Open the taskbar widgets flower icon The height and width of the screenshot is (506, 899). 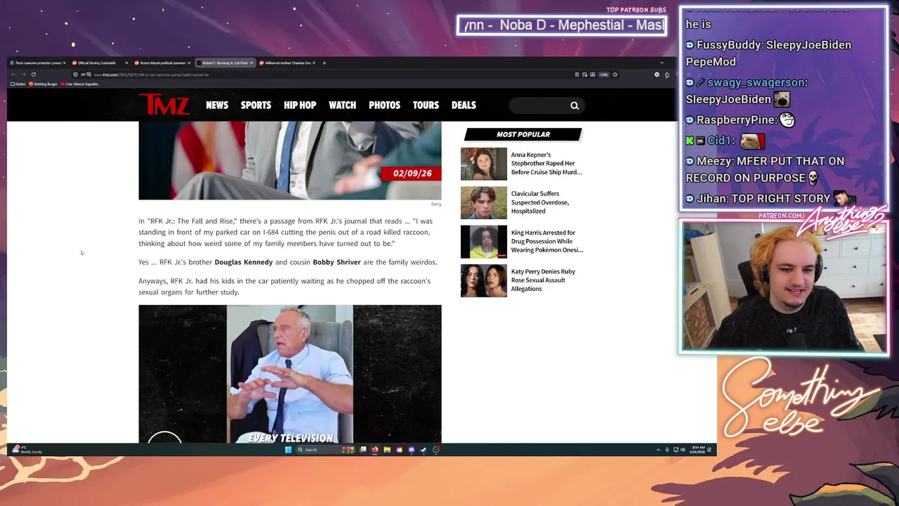pos(348,450)
